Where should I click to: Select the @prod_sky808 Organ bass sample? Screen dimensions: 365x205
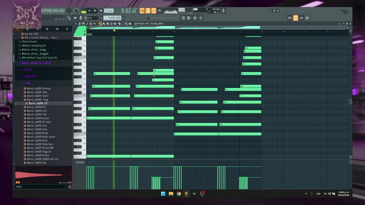tap(40, 144)
